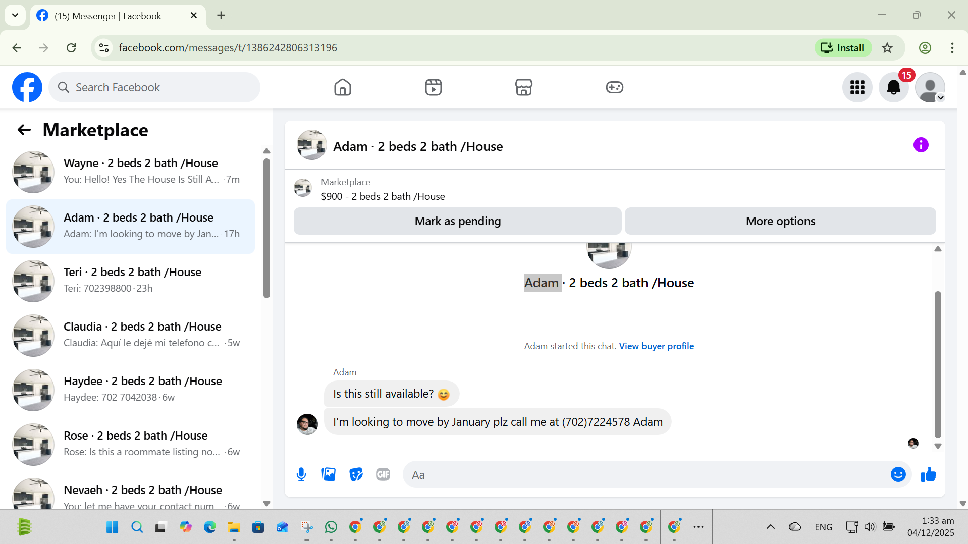The height and width of the screenshot is (544, 968).
Task: Open the Gaming controller icon
Action: 615,87
